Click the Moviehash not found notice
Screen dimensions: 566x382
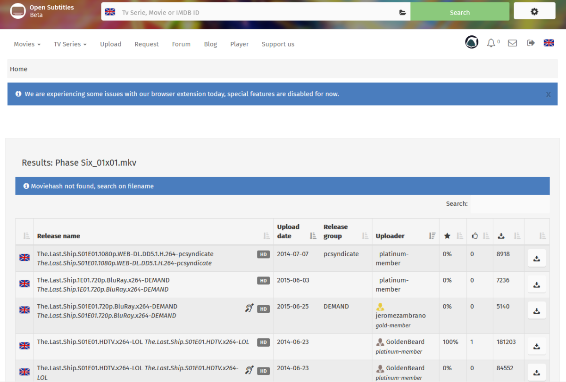tap(283, 186)
